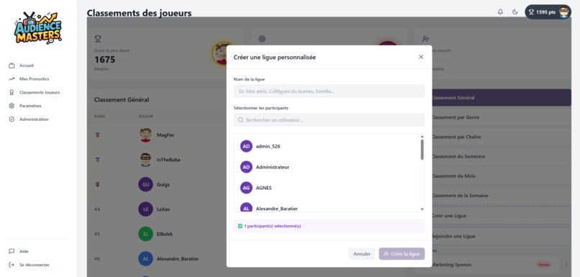Image resolution: width=580 pixels, height=277 pixels.
Task: Open notifications bell
Action: (x=500, y=12)
